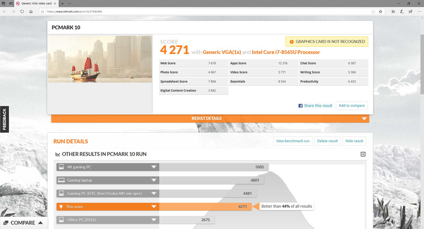This screenshot has height=229, width=424.
Task: Click the PCMark 10 ship thumbnail image
Action: [x=100, y=59]
